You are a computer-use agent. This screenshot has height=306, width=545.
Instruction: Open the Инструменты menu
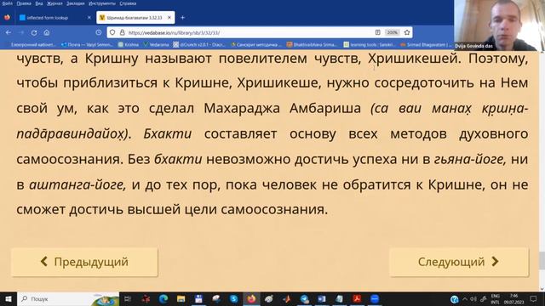click(102, 3)
